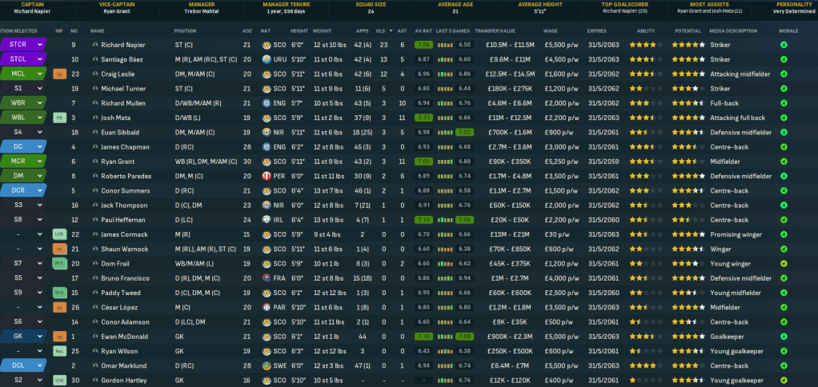Click the injury icon beside Craig Leslie
The image size is (818, 387).
(58, 74)
